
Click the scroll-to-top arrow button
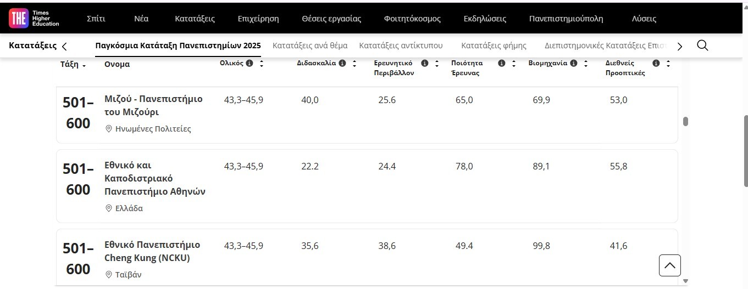tap(669, 265)
